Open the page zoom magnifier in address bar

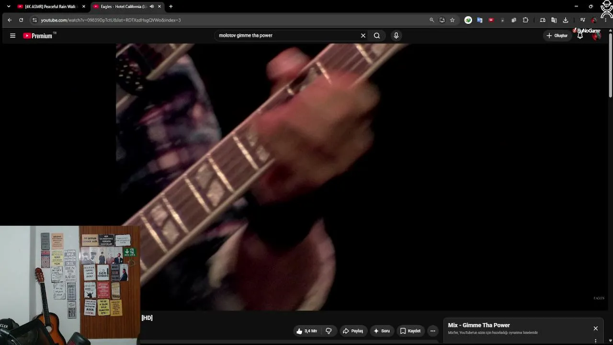431,20
